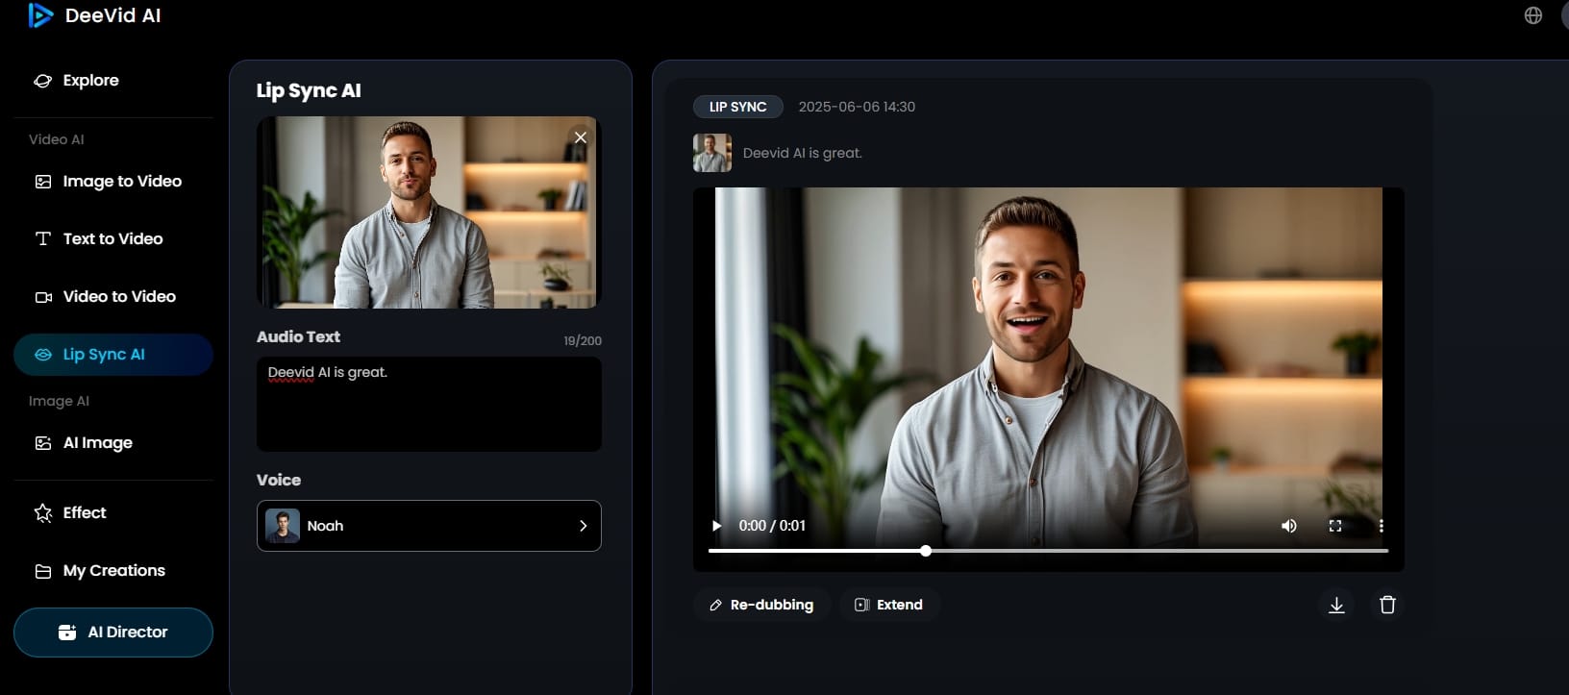Open Video to Video tool
1569x695 pixels.
tap(106, 297)
